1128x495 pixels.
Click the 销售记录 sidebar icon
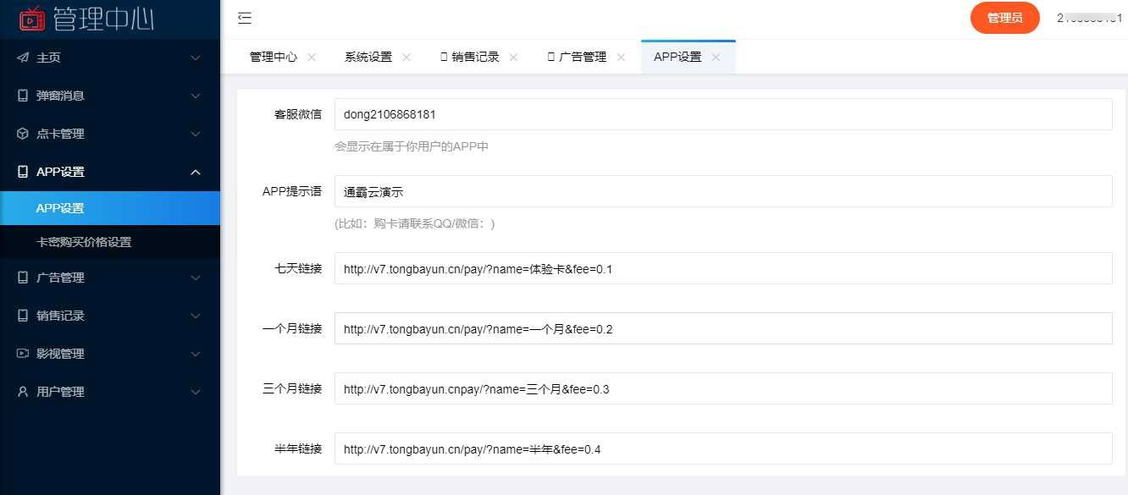[21, 315]
